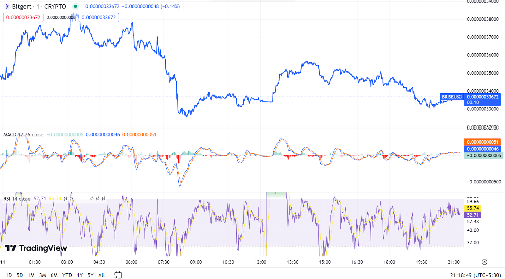Click the blue MACD value 0.00000000046 label
This screenshot has height=279, width=505.
click(x=482, y=149)
